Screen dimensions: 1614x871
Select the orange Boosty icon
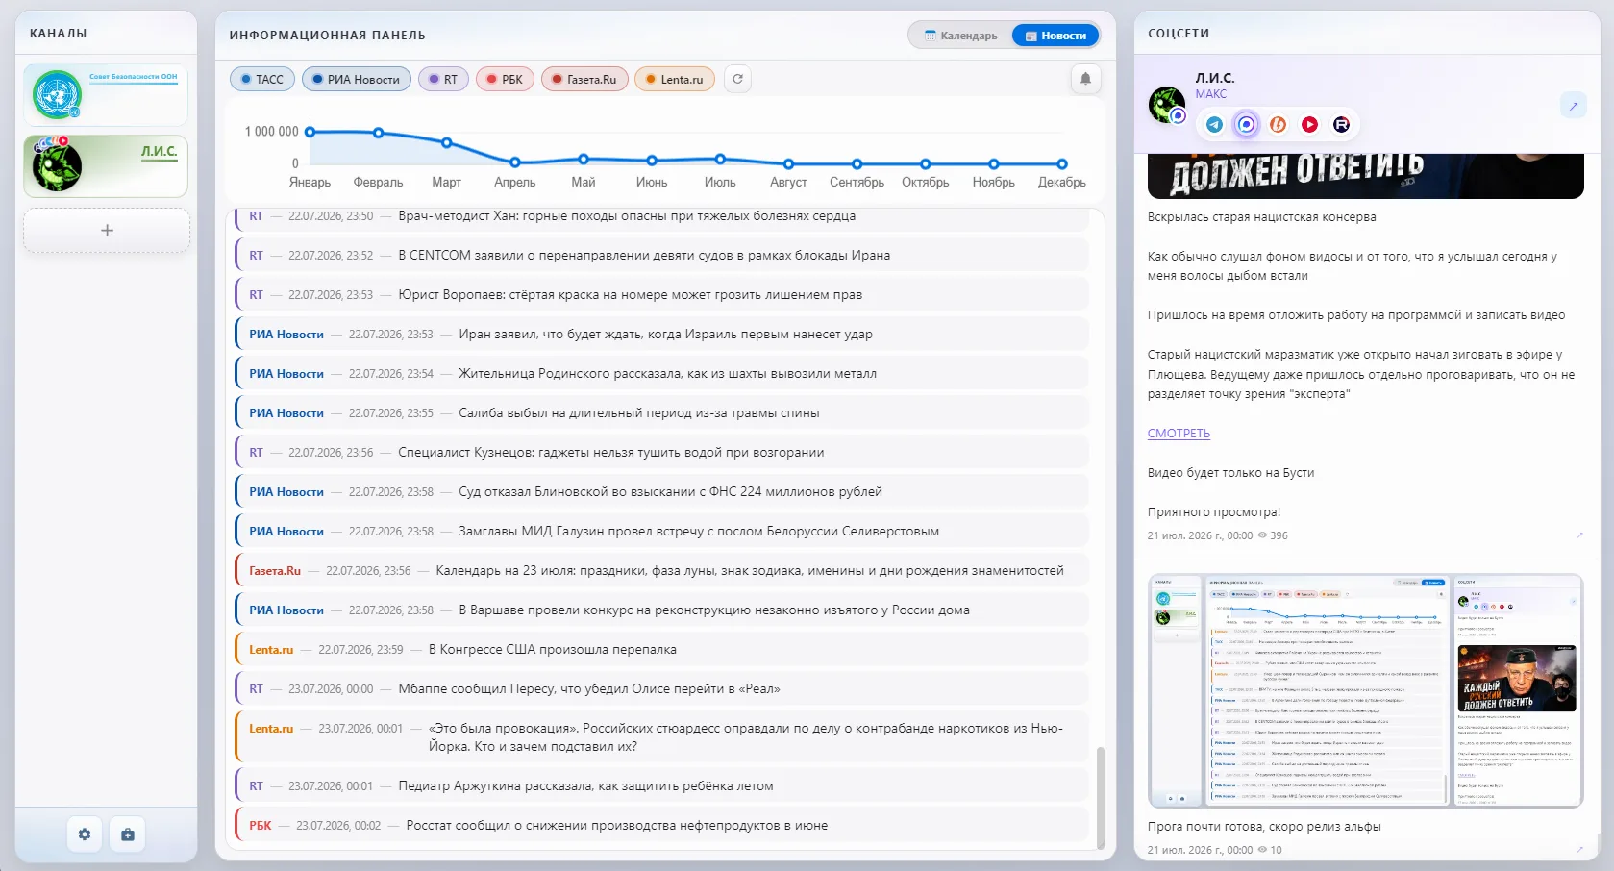pyautogui.click(x=1278, y=124)
